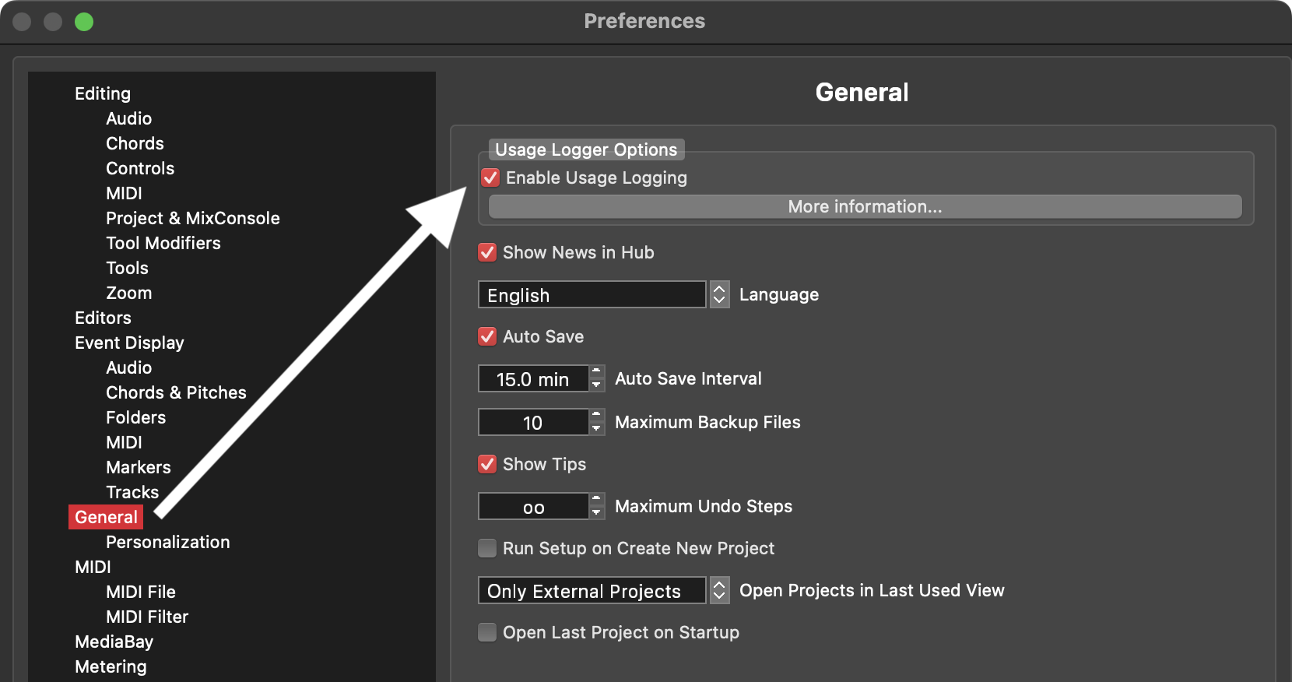Image resolution: width=1292 pixels, height=682 pixels.
Task: Click the More information button
Action: [865, 207]
